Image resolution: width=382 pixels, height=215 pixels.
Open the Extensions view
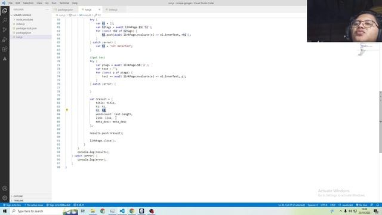(5, 49)
